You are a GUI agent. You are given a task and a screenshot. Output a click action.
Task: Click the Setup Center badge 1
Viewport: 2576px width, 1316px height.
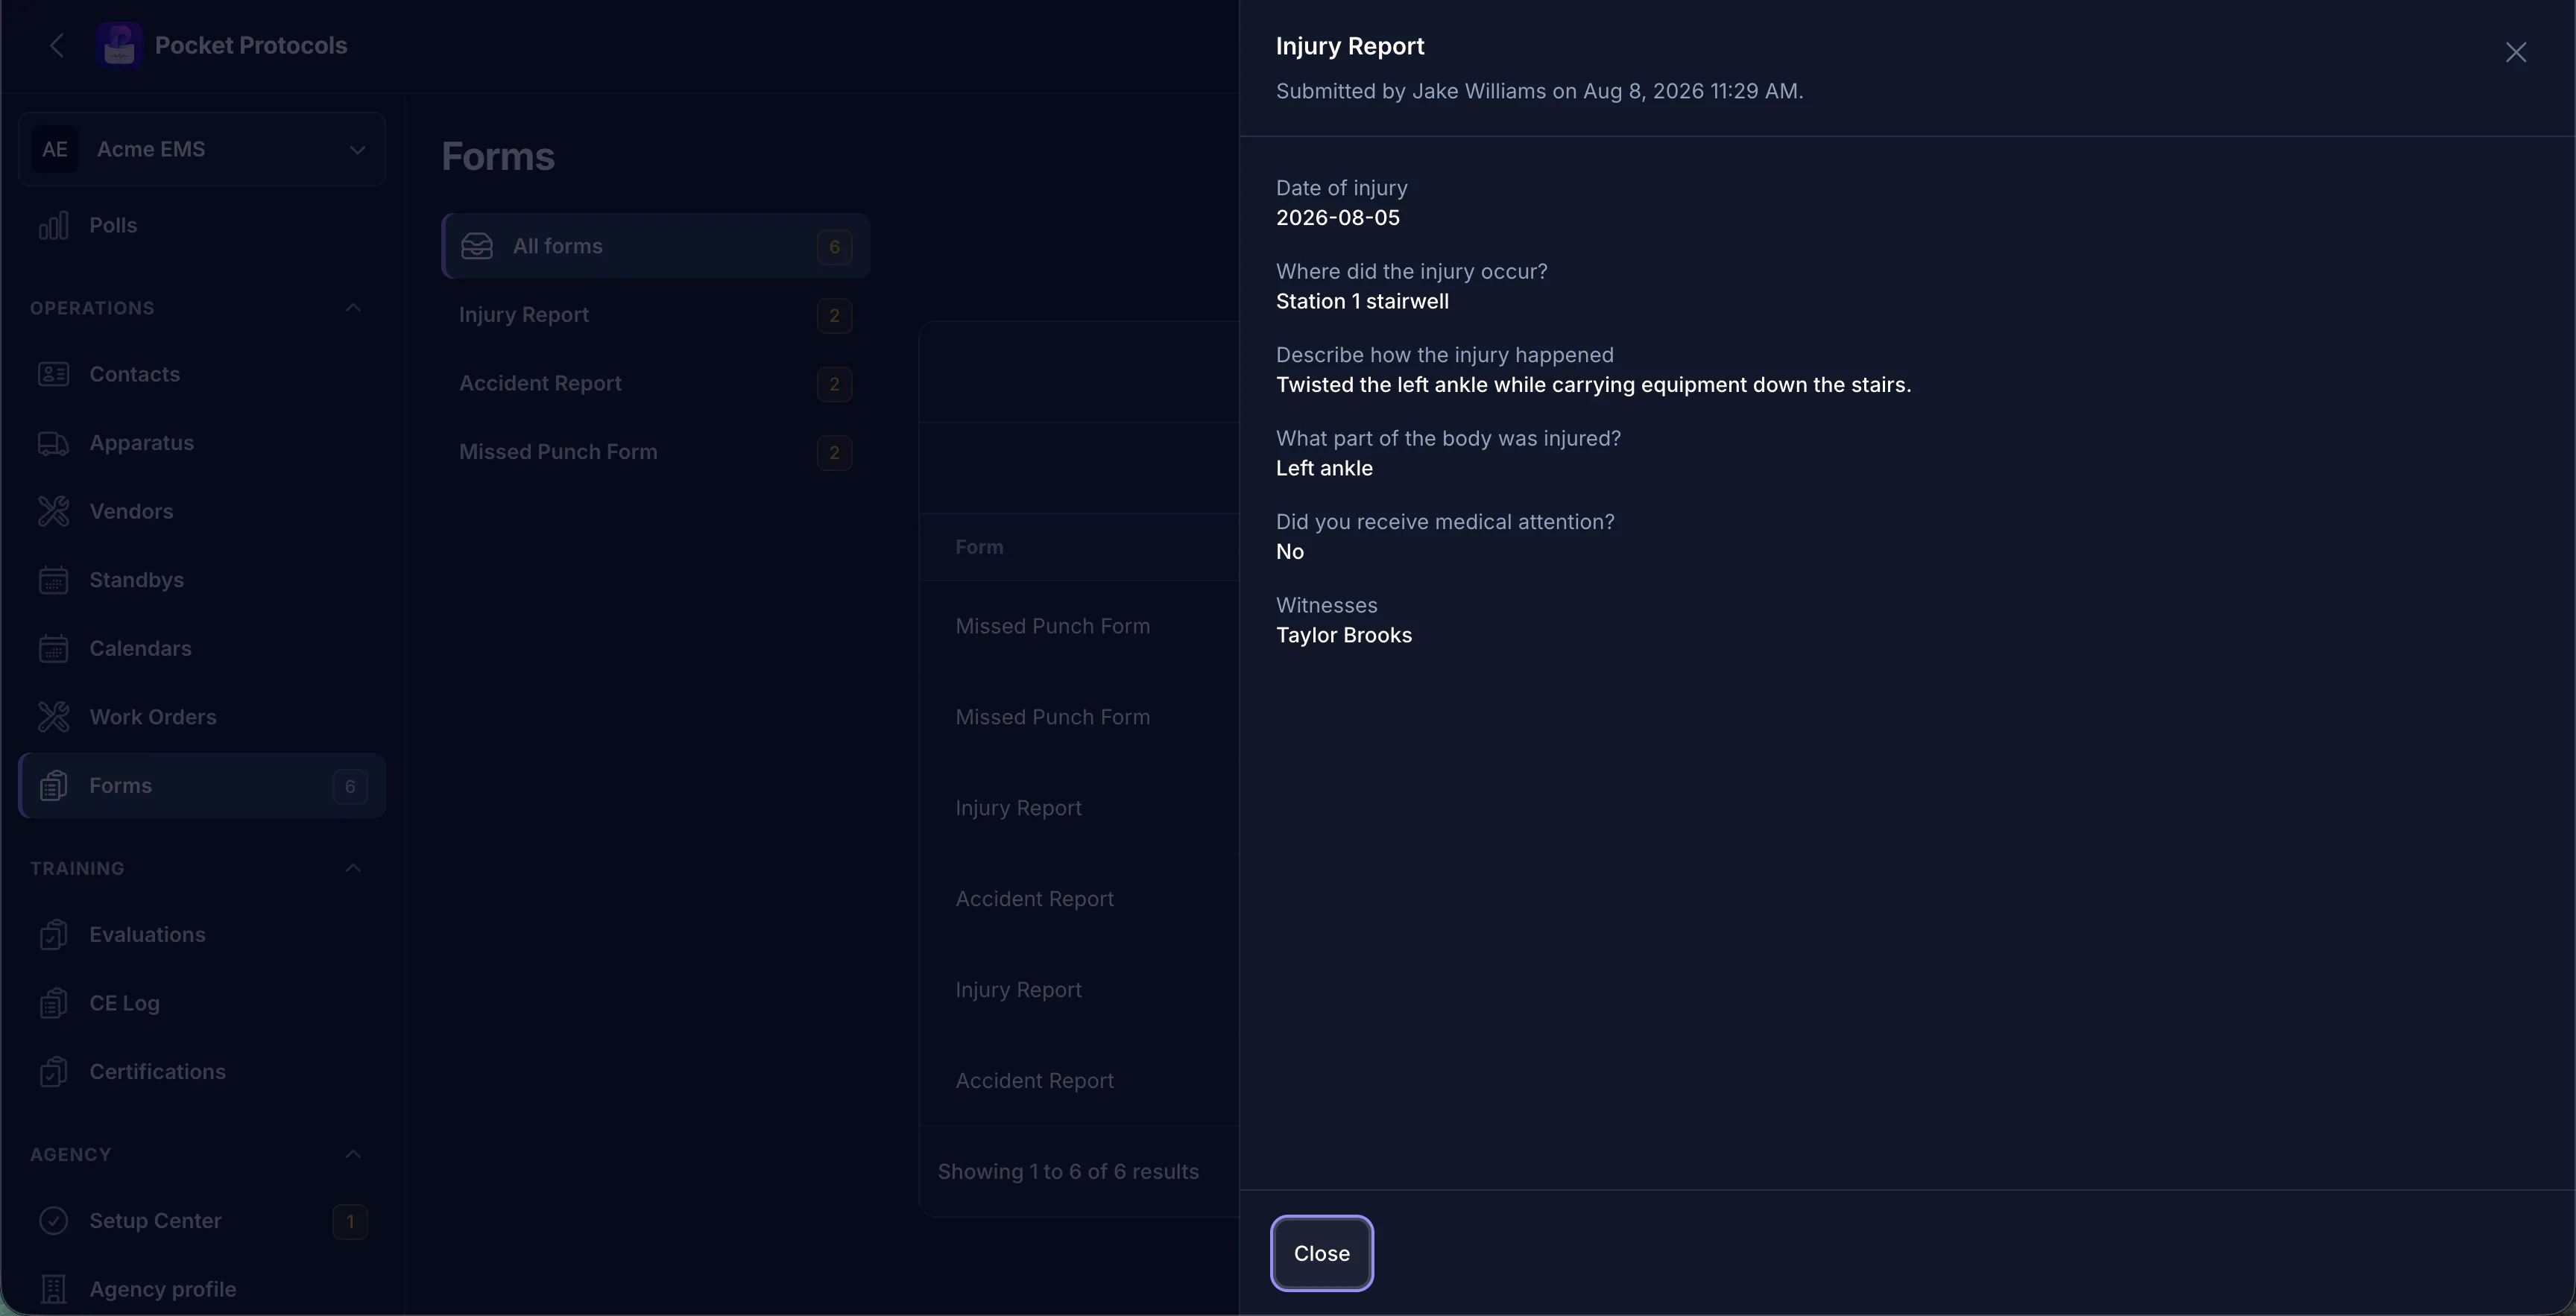(x=350, y=1221)
